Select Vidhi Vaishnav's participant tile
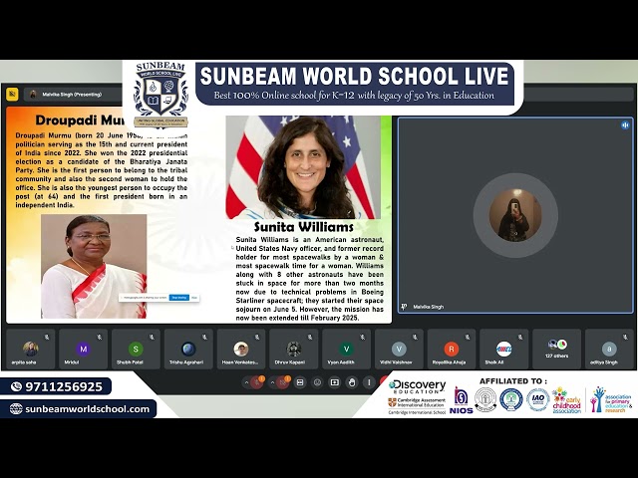 click(x=399, y=350)
